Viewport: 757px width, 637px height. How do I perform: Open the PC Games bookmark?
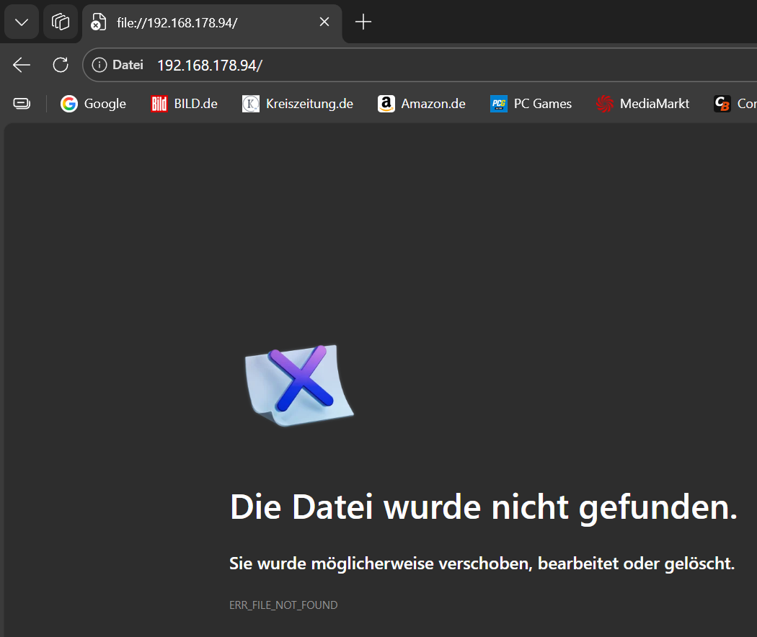point(531,104)
